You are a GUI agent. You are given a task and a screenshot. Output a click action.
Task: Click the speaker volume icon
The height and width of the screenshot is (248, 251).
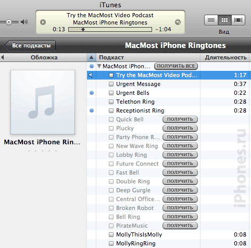(x=24, y=22)
